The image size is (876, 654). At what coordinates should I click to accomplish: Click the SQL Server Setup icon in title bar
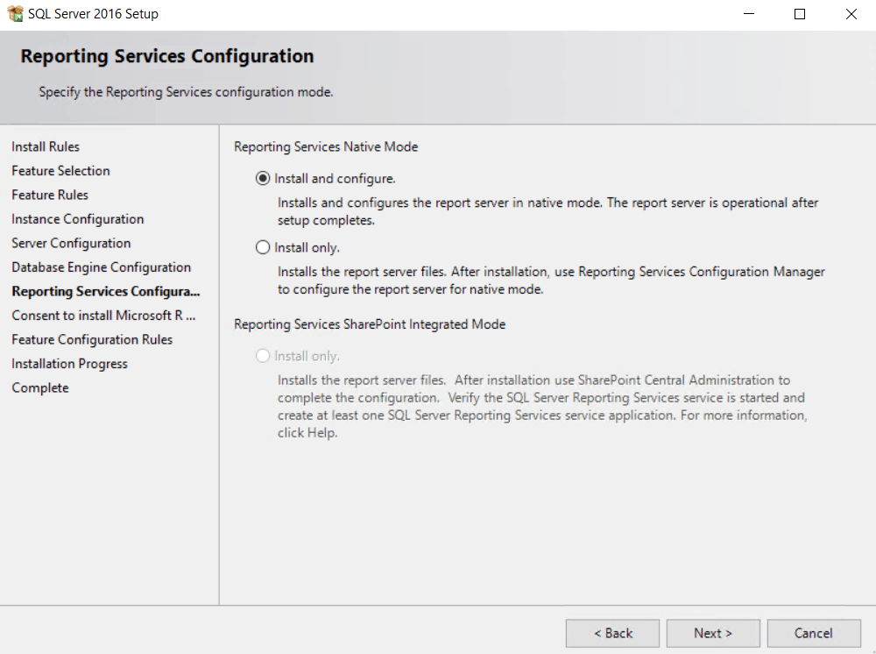coord(14,13)
